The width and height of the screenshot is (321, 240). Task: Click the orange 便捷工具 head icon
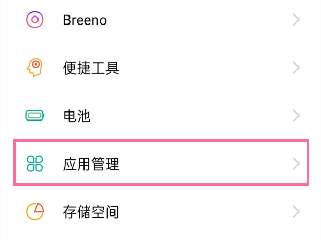point(35,68)
